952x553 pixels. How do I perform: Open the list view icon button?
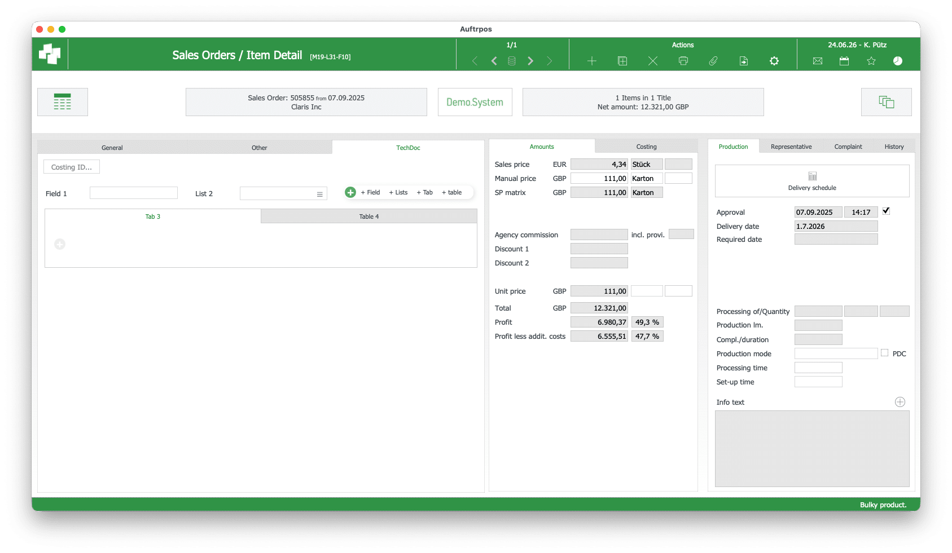[63, 102]
